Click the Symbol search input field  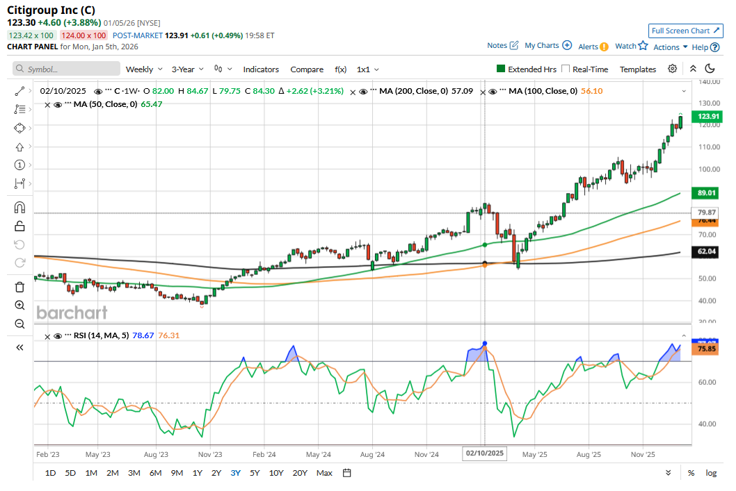click(67, 69)
